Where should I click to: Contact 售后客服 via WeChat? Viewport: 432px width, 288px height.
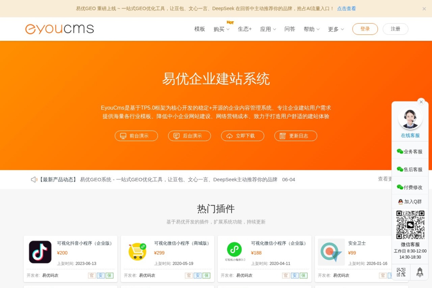point(410,169)
